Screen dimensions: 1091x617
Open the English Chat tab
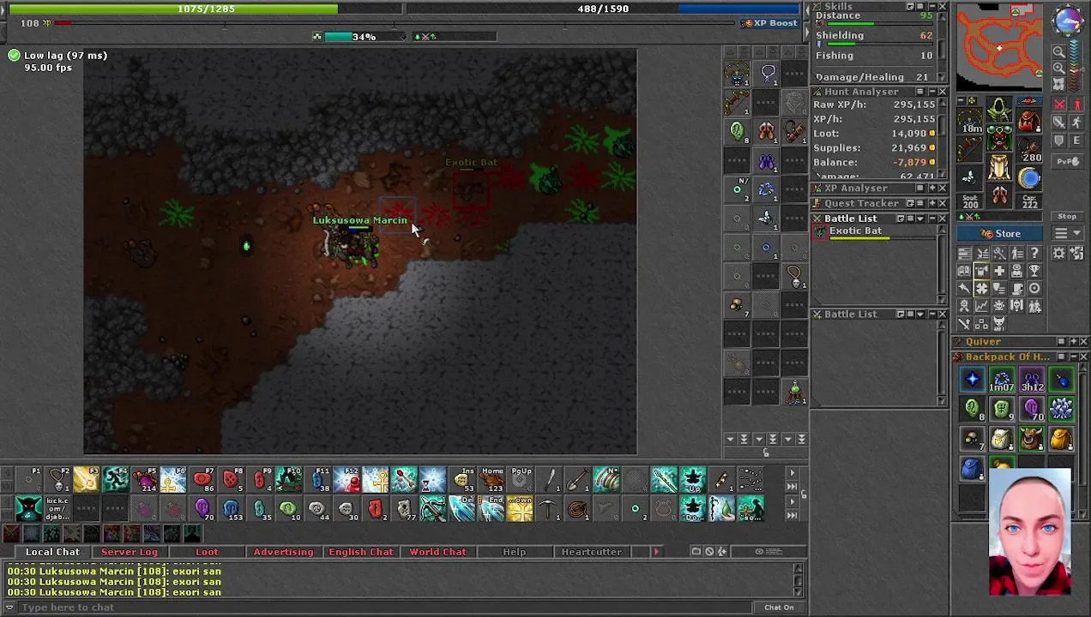point(360,552)
